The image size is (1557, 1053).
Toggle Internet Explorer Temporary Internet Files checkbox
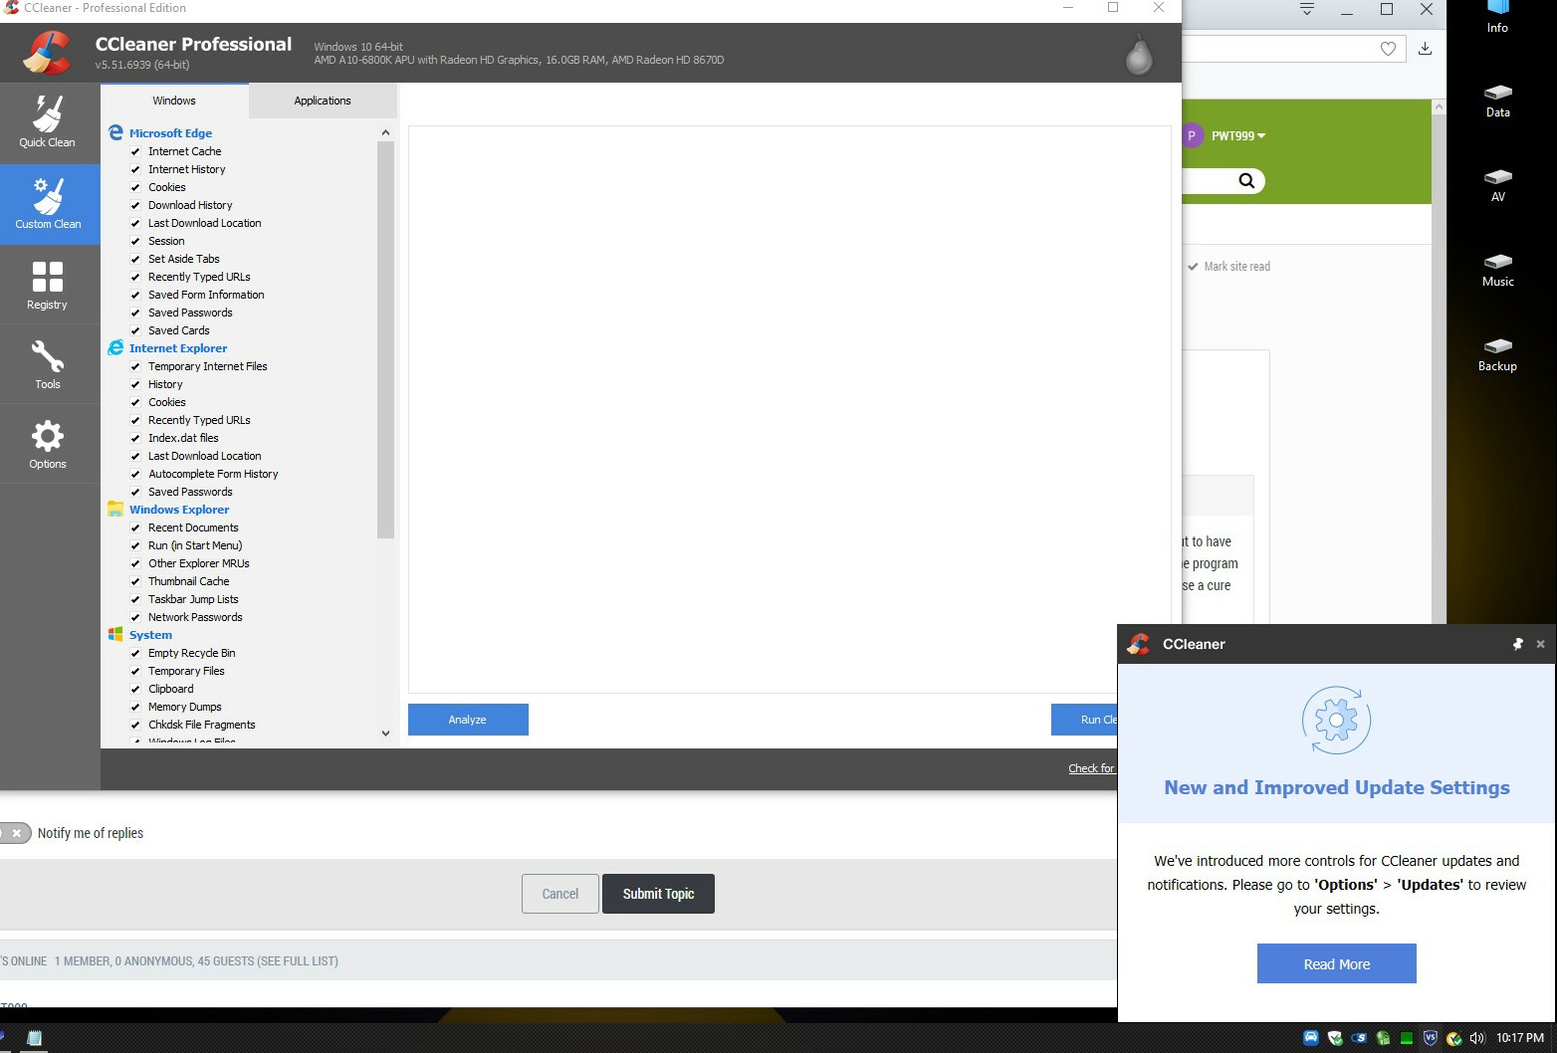tap(135, 366)
